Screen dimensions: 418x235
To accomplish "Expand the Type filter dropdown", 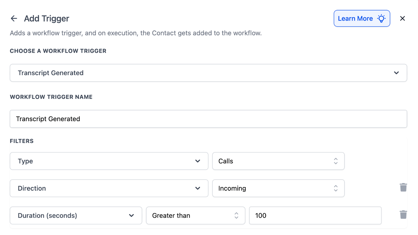I will 109,161.
